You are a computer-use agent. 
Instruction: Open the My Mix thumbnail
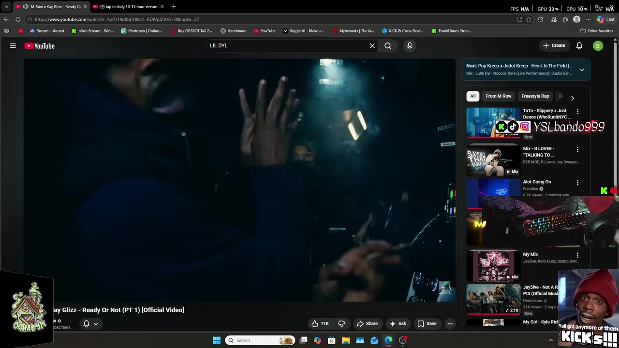coord(493,265)
